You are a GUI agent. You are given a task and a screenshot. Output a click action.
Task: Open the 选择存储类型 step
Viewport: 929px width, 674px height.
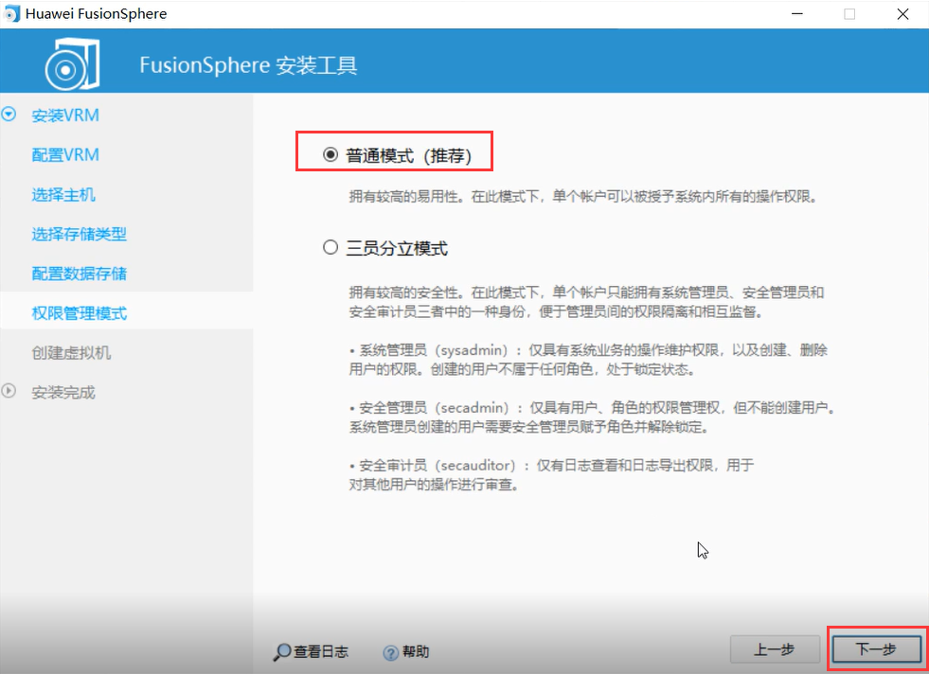pyautogui.click(x=80, y=234)
